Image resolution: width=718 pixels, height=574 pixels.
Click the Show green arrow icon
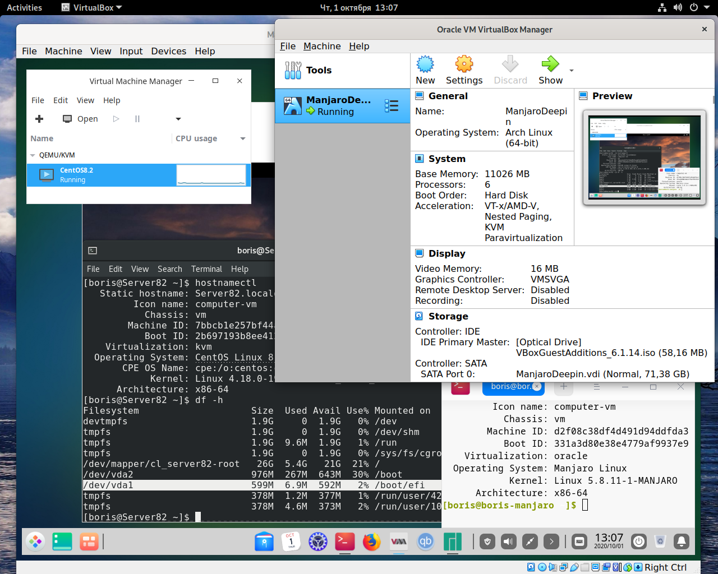(x=550, y=64)
